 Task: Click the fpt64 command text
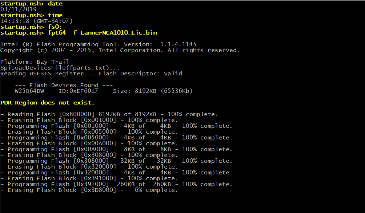click(x=57, y=33)
